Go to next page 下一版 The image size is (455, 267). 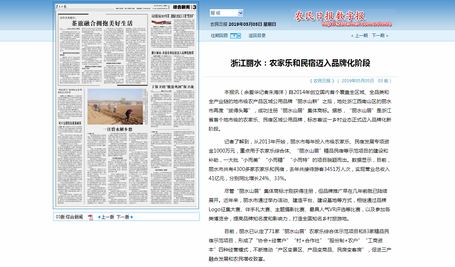(x=123, y=217)
